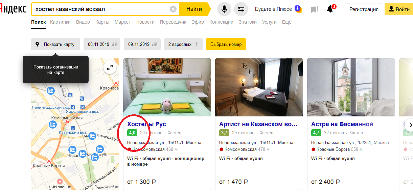Viewport: 413px width, 193px height.
Task: Click the Артист на Казанском hostel photo
Action: (259, 87)
